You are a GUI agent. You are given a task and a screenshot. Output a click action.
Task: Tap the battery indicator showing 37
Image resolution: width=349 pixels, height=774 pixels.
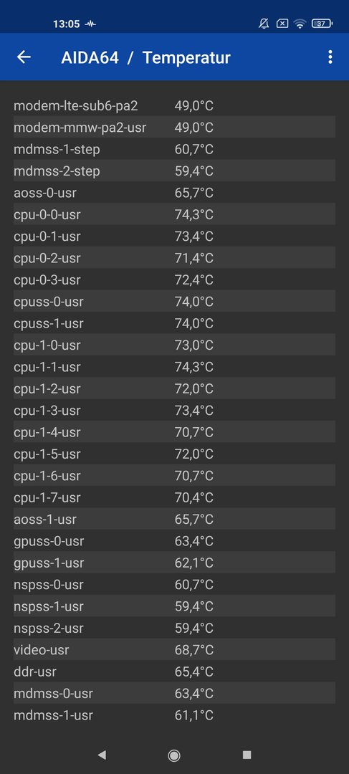coord(322,23)
